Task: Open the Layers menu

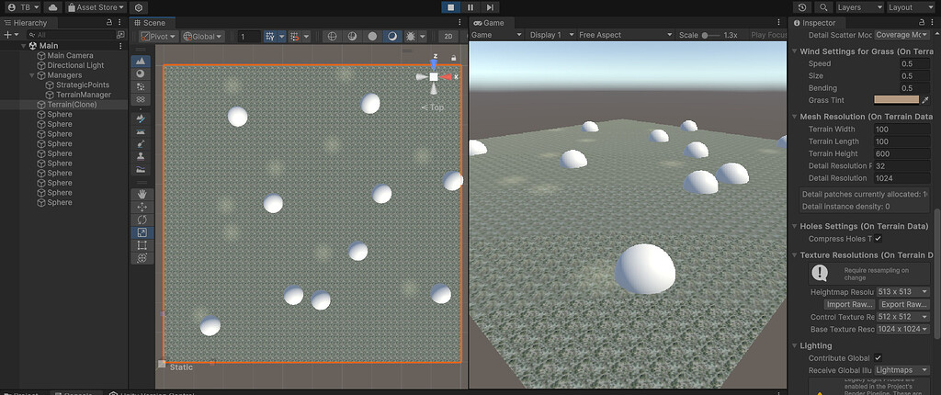Action: 860,7
